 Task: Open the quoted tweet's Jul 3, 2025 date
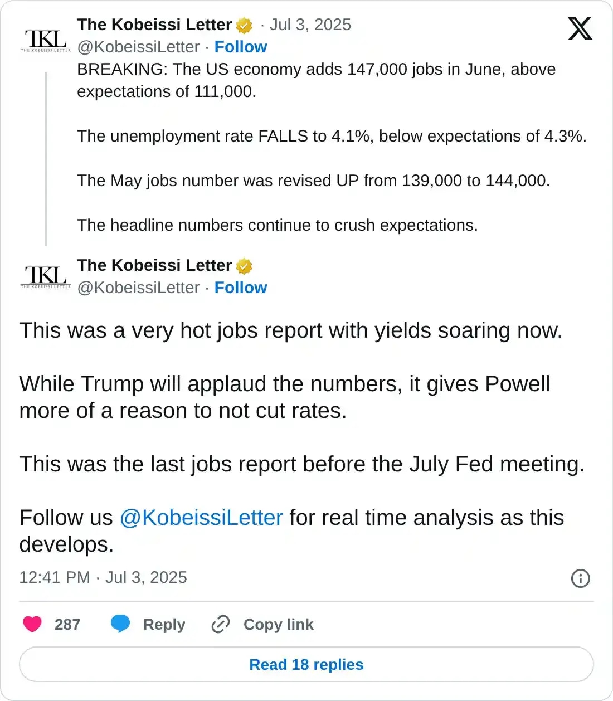point(310,25)
